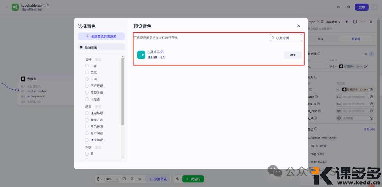
Task: Close the 预设音色 dialog with X
Action: (299, 26)
